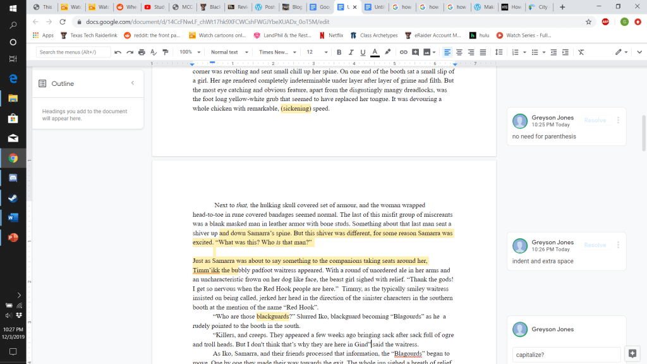
Task: Click the Add comment toolbar icon
Action: 415,52
